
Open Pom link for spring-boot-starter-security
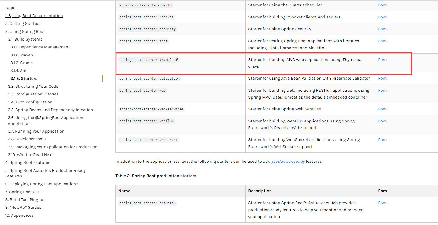click(382, 29)
